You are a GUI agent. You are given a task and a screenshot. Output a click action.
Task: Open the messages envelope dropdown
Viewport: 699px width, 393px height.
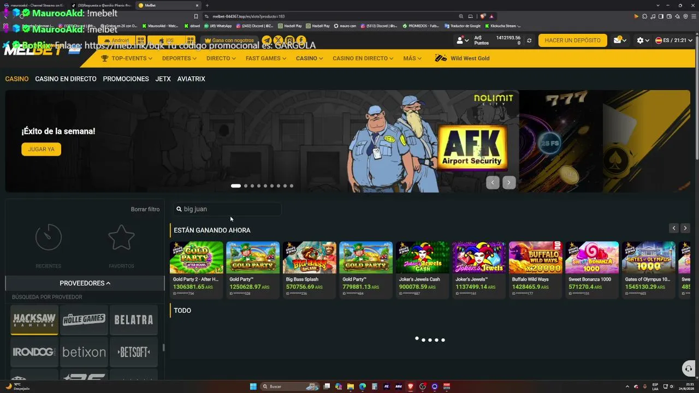tap(620, 40)
